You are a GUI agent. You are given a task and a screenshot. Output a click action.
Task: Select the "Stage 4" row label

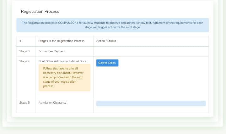click(x=24, y=61)
